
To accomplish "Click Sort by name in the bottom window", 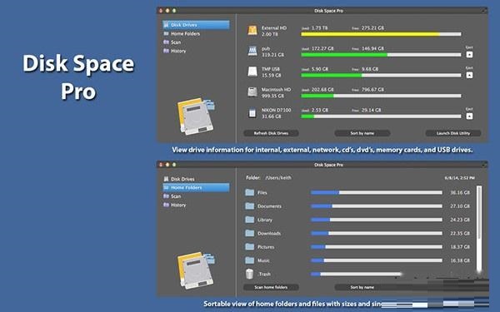I will click(362, 287).
